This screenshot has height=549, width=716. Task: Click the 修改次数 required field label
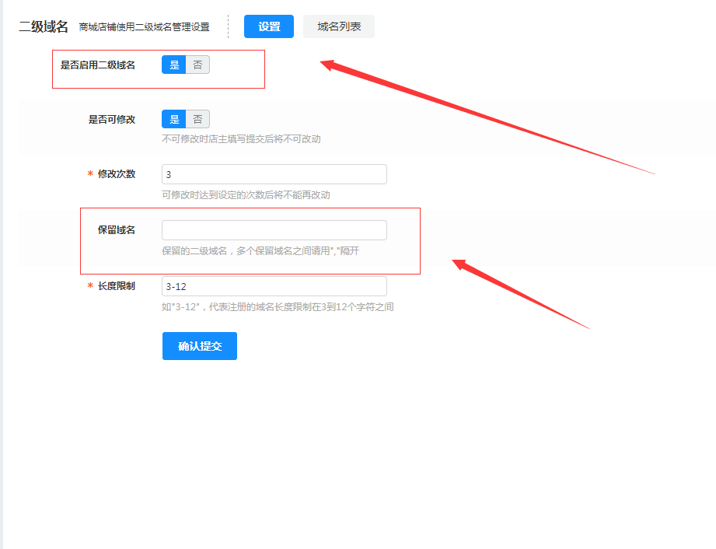(116, 174)
